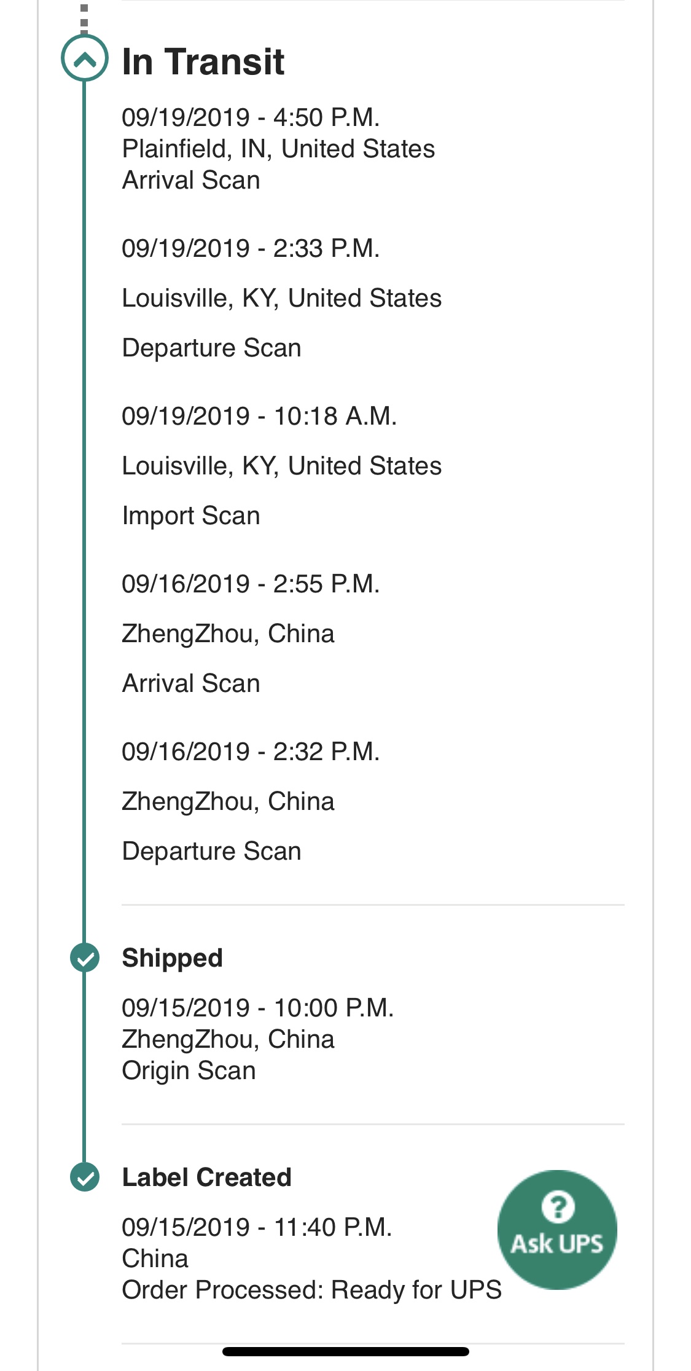The image size is (691, 1371).
Task: Click the 10:18 A.M. timestamp
Action: 259,416
